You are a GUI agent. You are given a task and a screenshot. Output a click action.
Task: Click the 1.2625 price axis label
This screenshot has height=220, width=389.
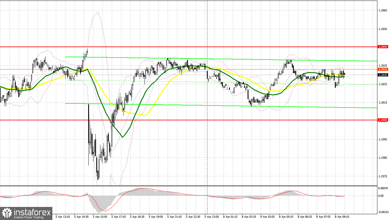point(383,84)
